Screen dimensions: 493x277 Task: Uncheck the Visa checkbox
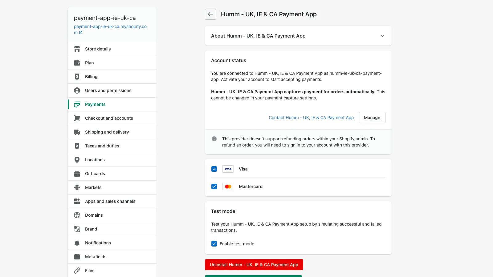click(x=214, y=169)
